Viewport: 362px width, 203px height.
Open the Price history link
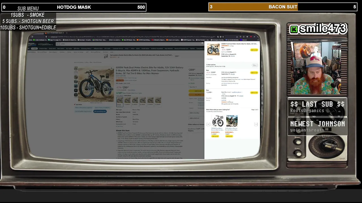pos(131,90)
